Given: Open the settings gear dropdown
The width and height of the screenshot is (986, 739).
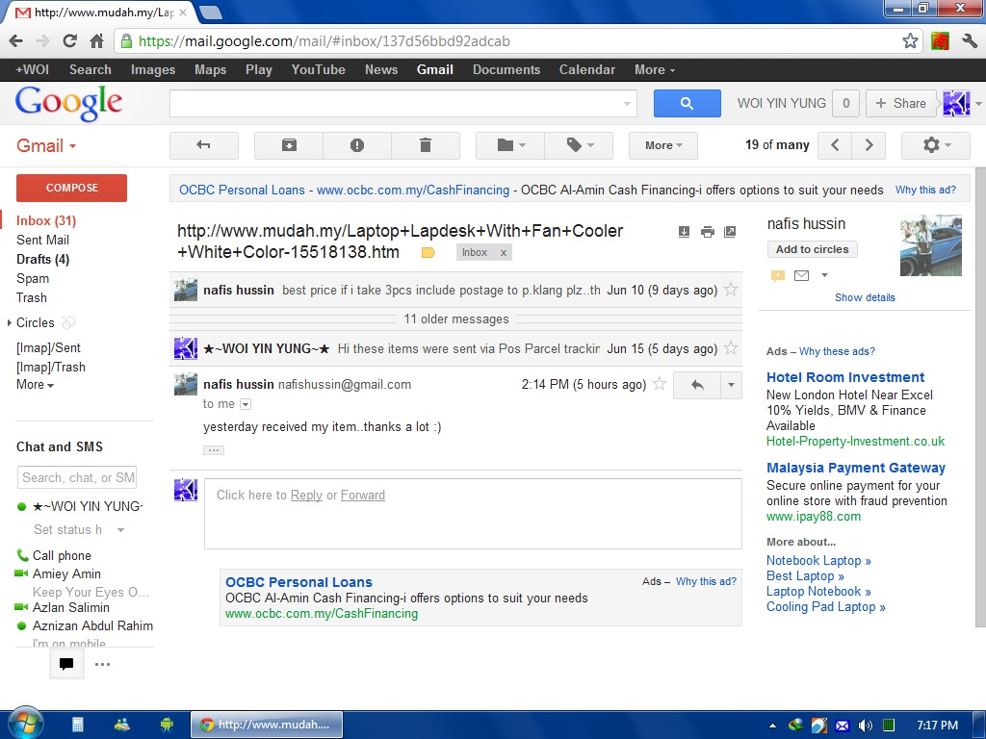Looking at the screenshot, I should [936, 145].
